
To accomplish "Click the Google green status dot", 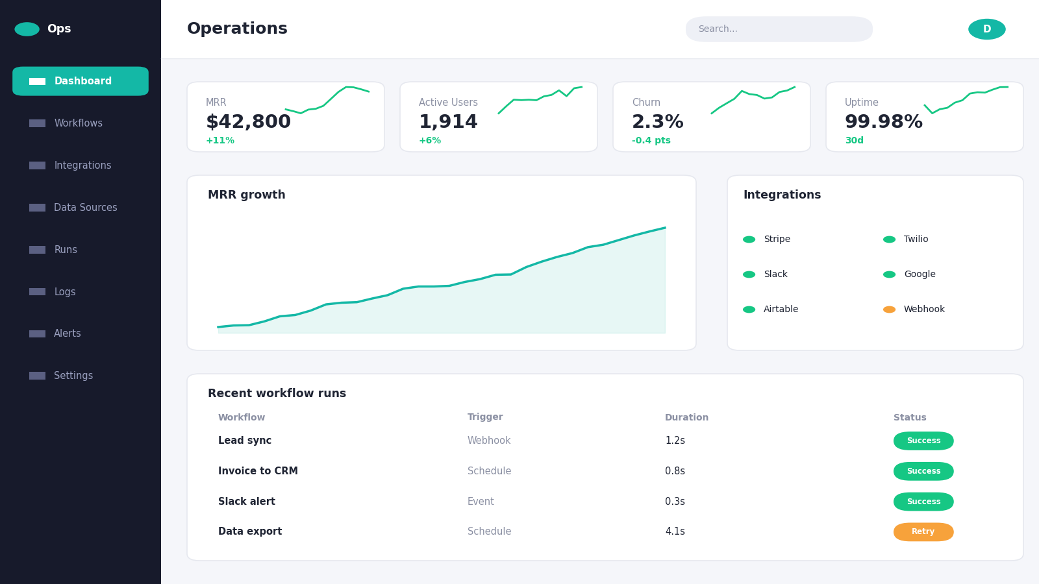I will [x=889, y=274].
